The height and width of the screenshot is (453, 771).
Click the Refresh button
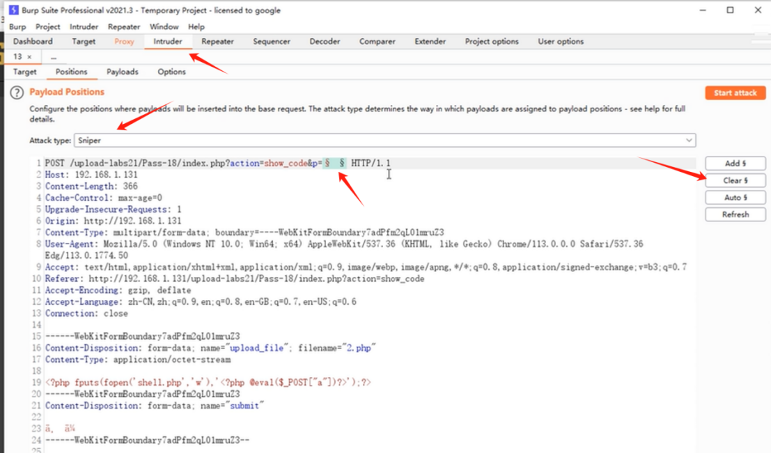(x=735, y=214)
